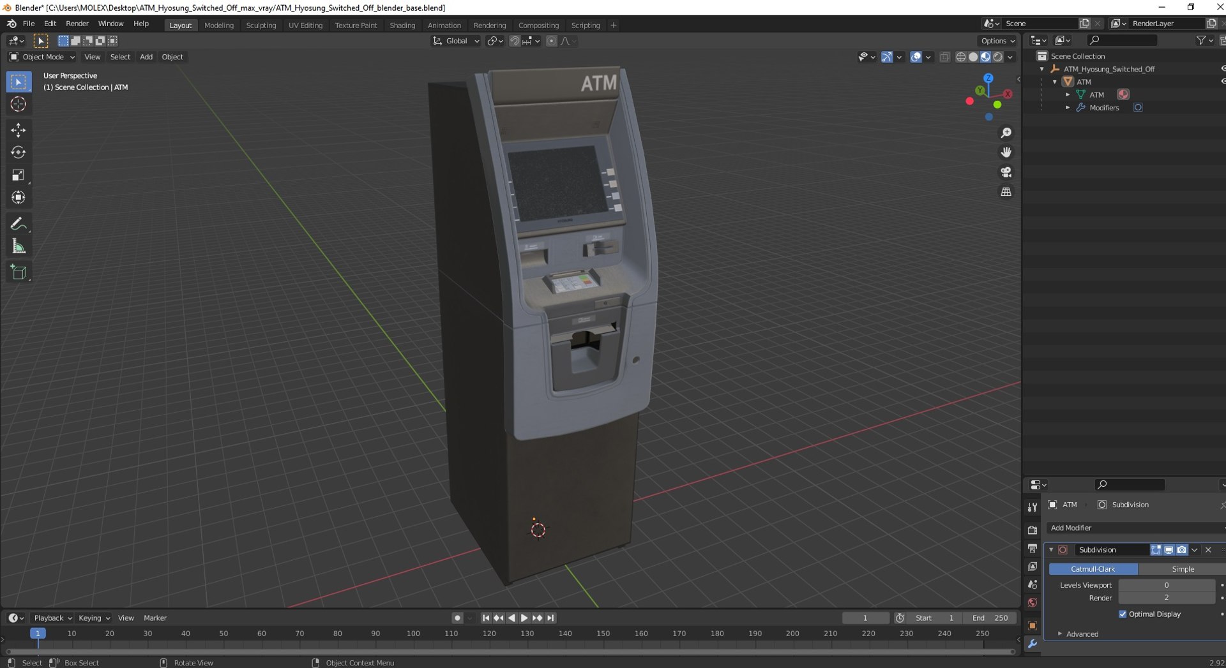Click the Blender logo menu icon

tap(11, 24)
